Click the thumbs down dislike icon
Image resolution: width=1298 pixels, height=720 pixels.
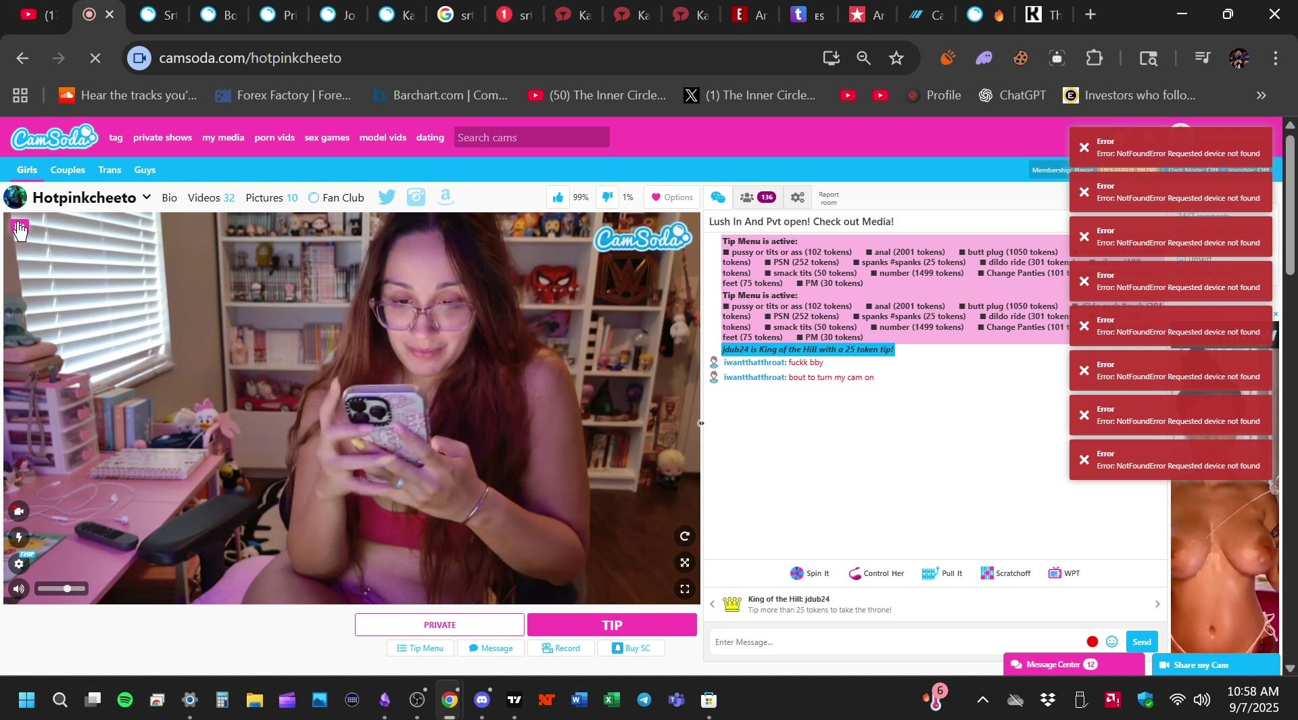607,197
